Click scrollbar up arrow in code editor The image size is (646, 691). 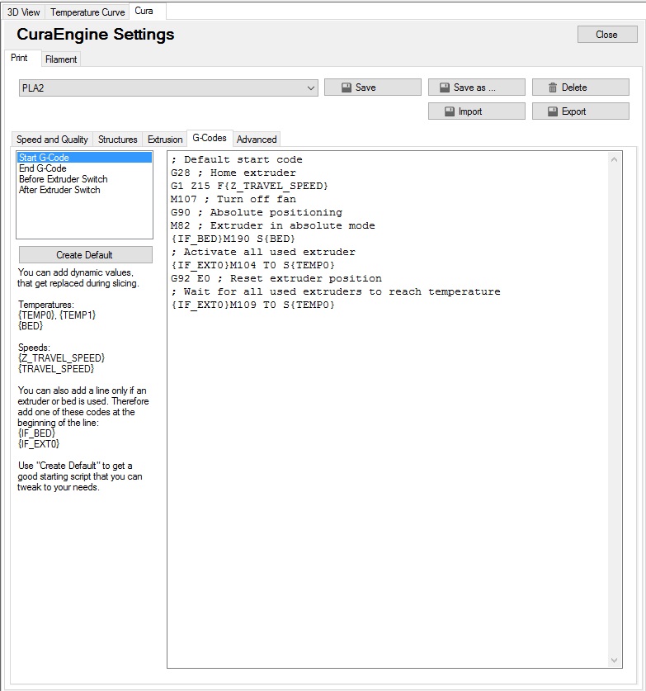615,159
